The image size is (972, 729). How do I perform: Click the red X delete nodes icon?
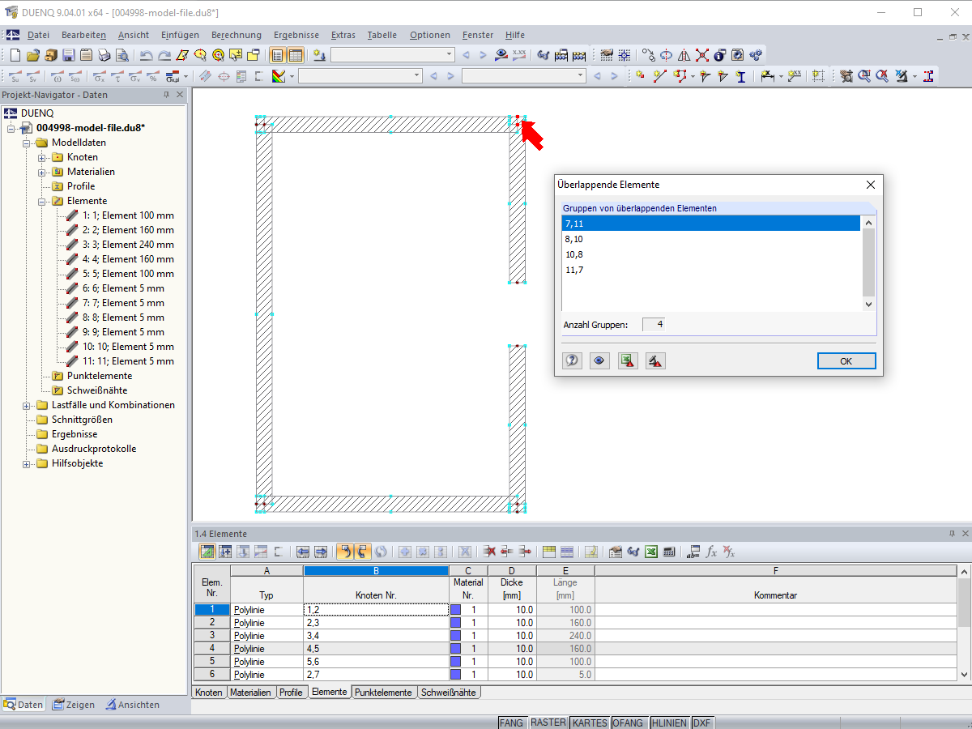click(x=702, y=55)
